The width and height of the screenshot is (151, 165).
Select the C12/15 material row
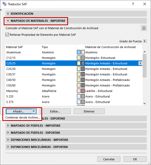pyautogui.click(x=74, y=58)
